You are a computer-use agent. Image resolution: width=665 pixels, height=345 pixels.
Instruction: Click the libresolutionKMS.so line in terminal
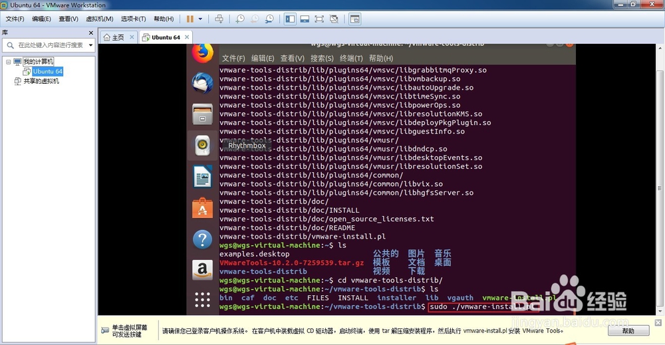coord(350,114)
